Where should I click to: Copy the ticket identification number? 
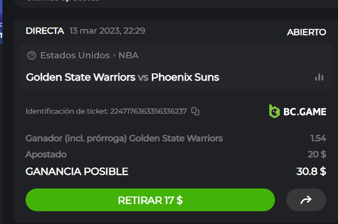click(x=195, y=111)
